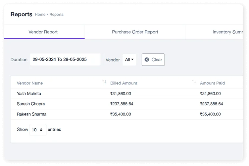The height and width of the screenshot is (166, 249).
Task: Follow the Home breadcrumb link
Action: [x=40, y=15]
